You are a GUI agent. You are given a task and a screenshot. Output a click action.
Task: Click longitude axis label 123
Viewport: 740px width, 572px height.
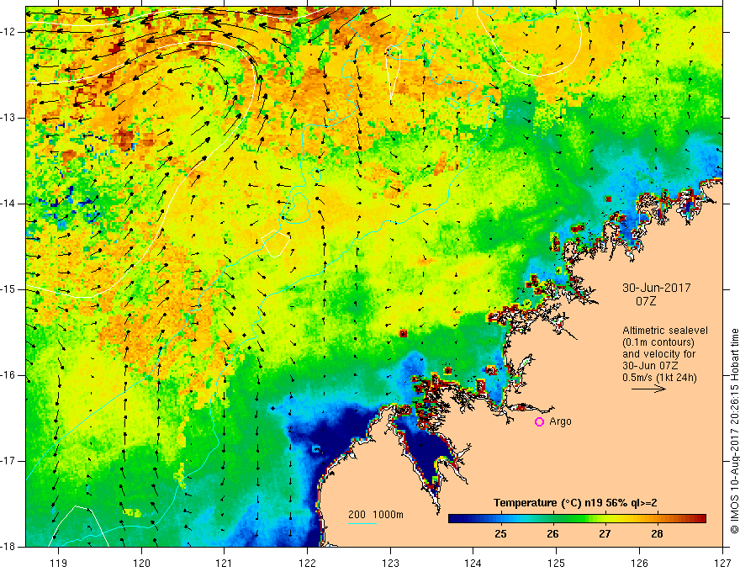tap(390, 563)
